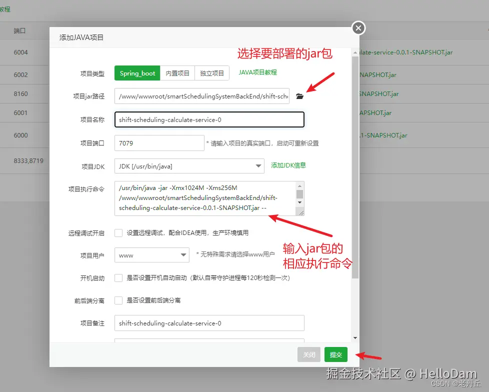Viewport: 489px width, 392px height.
Task: Close the dialog via the X icon
Action: click(x=358, y=28)
